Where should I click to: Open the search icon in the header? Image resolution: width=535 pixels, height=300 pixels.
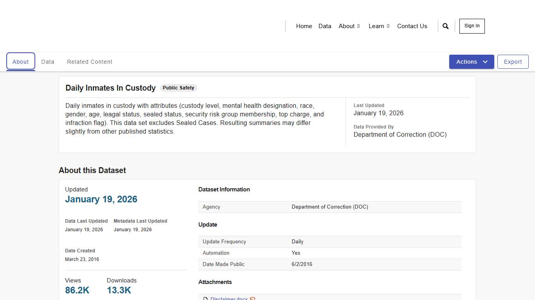tap(445, 26)
